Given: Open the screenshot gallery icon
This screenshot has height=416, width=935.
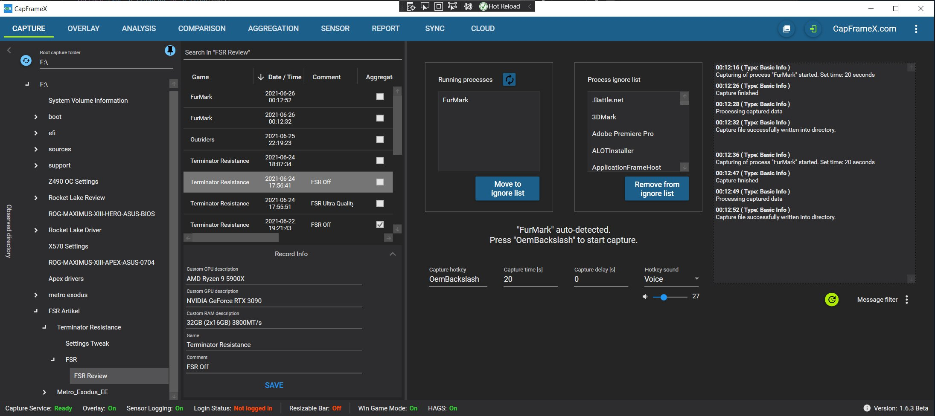Looking at the screenshot, I should (786, 29).
